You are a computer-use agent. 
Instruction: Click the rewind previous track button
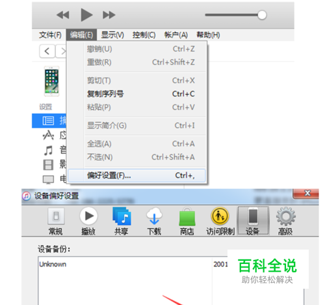[x=63, y=15]
